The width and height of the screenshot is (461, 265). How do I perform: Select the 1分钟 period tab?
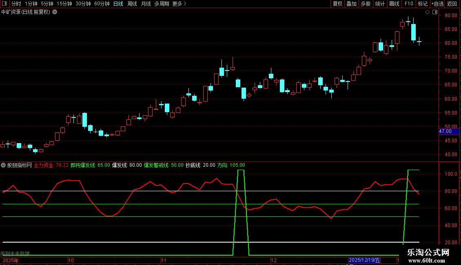click(x=31, y=4)
